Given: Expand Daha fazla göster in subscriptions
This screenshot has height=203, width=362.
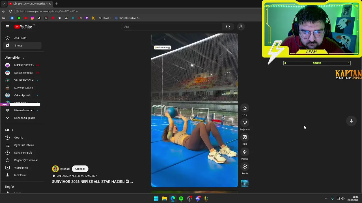Looking at the screenshot, I should click(22, 118).
